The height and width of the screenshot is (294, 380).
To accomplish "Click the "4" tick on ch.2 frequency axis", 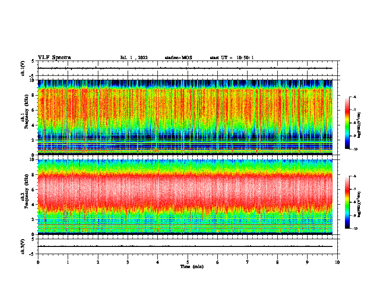I will [x=34, y=205].
